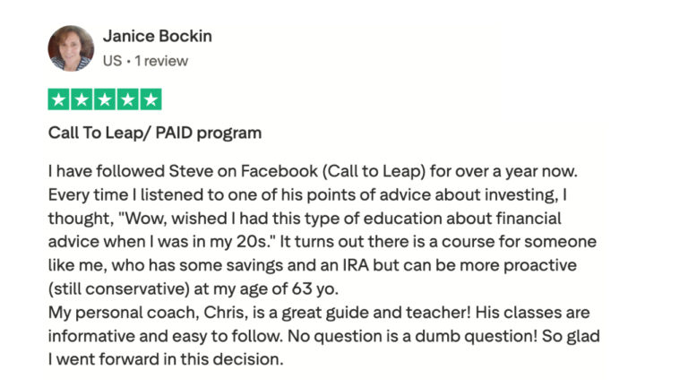Click the "1 review" count text
The image size is (688, 387).
(x=164, y=61)
